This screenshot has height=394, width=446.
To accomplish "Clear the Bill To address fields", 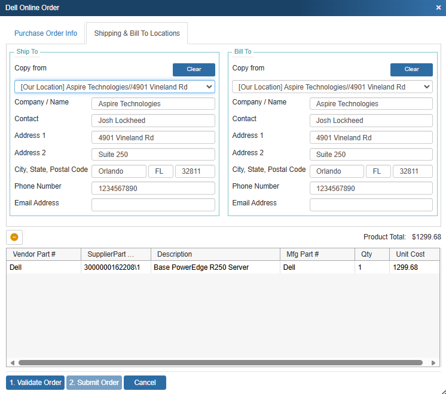I will [411, 69].
